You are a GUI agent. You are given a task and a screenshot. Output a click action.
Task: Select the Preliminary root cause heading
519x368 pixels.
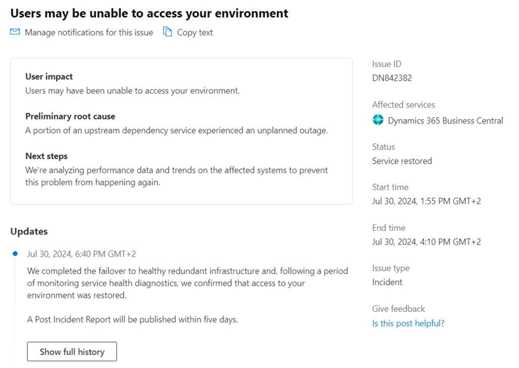pyautogui.click(x=70, y=116)
